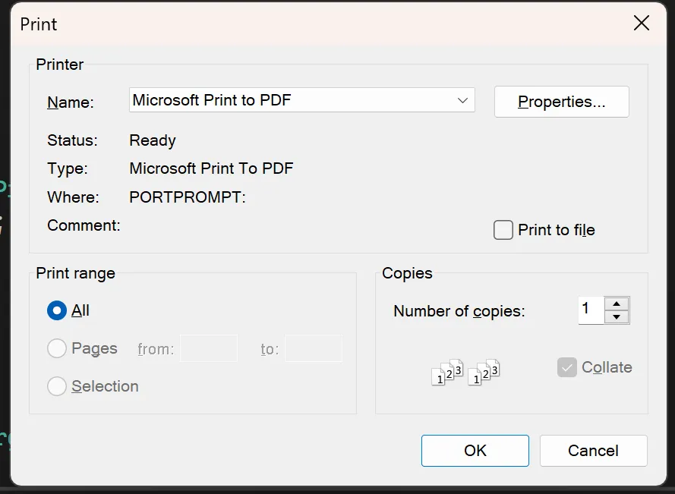This screenshot has height=494, width=675.
Task: Decrease number of copies with down arrow
Action: [x=617, y=316]
